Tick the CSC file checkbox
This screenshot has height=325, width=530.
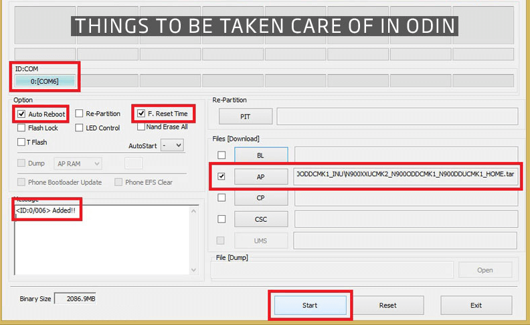point(222,219)
